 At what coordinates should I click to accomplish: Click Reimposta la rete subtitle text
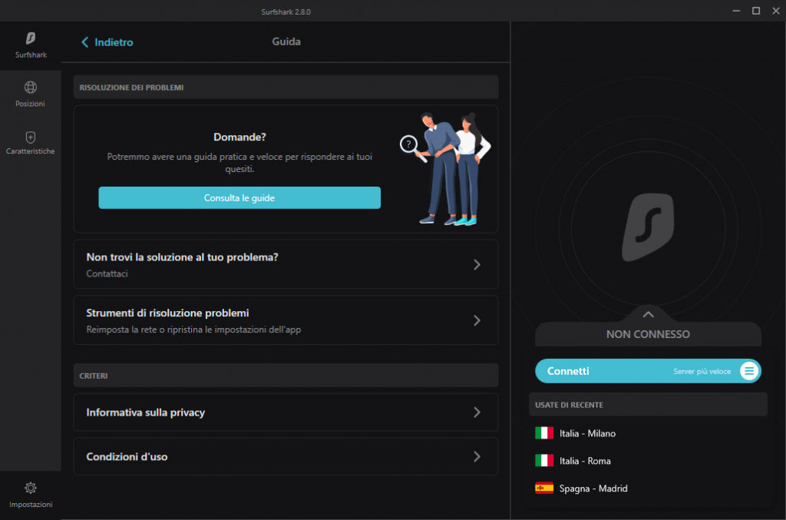(193, 330)
